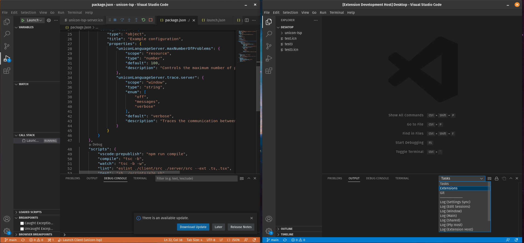This screenshot has height=243, width=524.
Task: Open Source Control in Extension Host window
Action: (269, 46)
